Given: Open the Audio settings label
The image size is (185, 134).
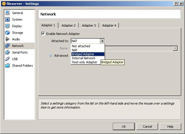Looking at the screenshot, I should [x=16, y=39].
